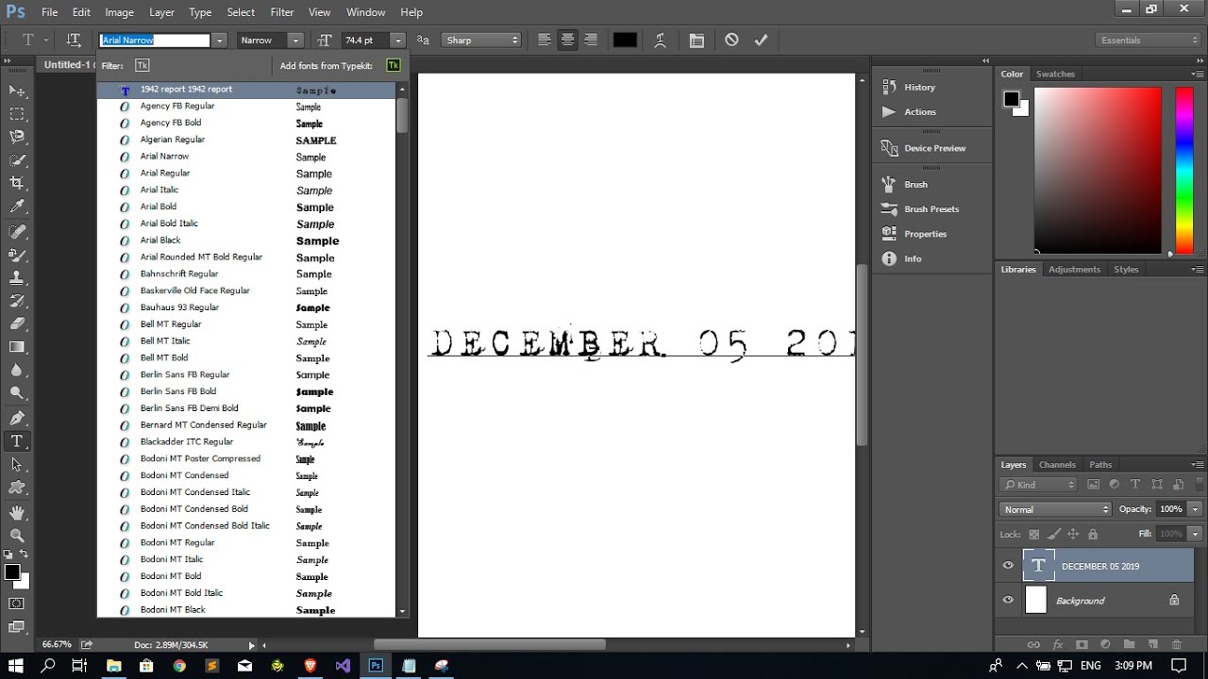Open the Essentials workspace dropdown
This screenshot has width=1208, height=679.
(1149, 41)
